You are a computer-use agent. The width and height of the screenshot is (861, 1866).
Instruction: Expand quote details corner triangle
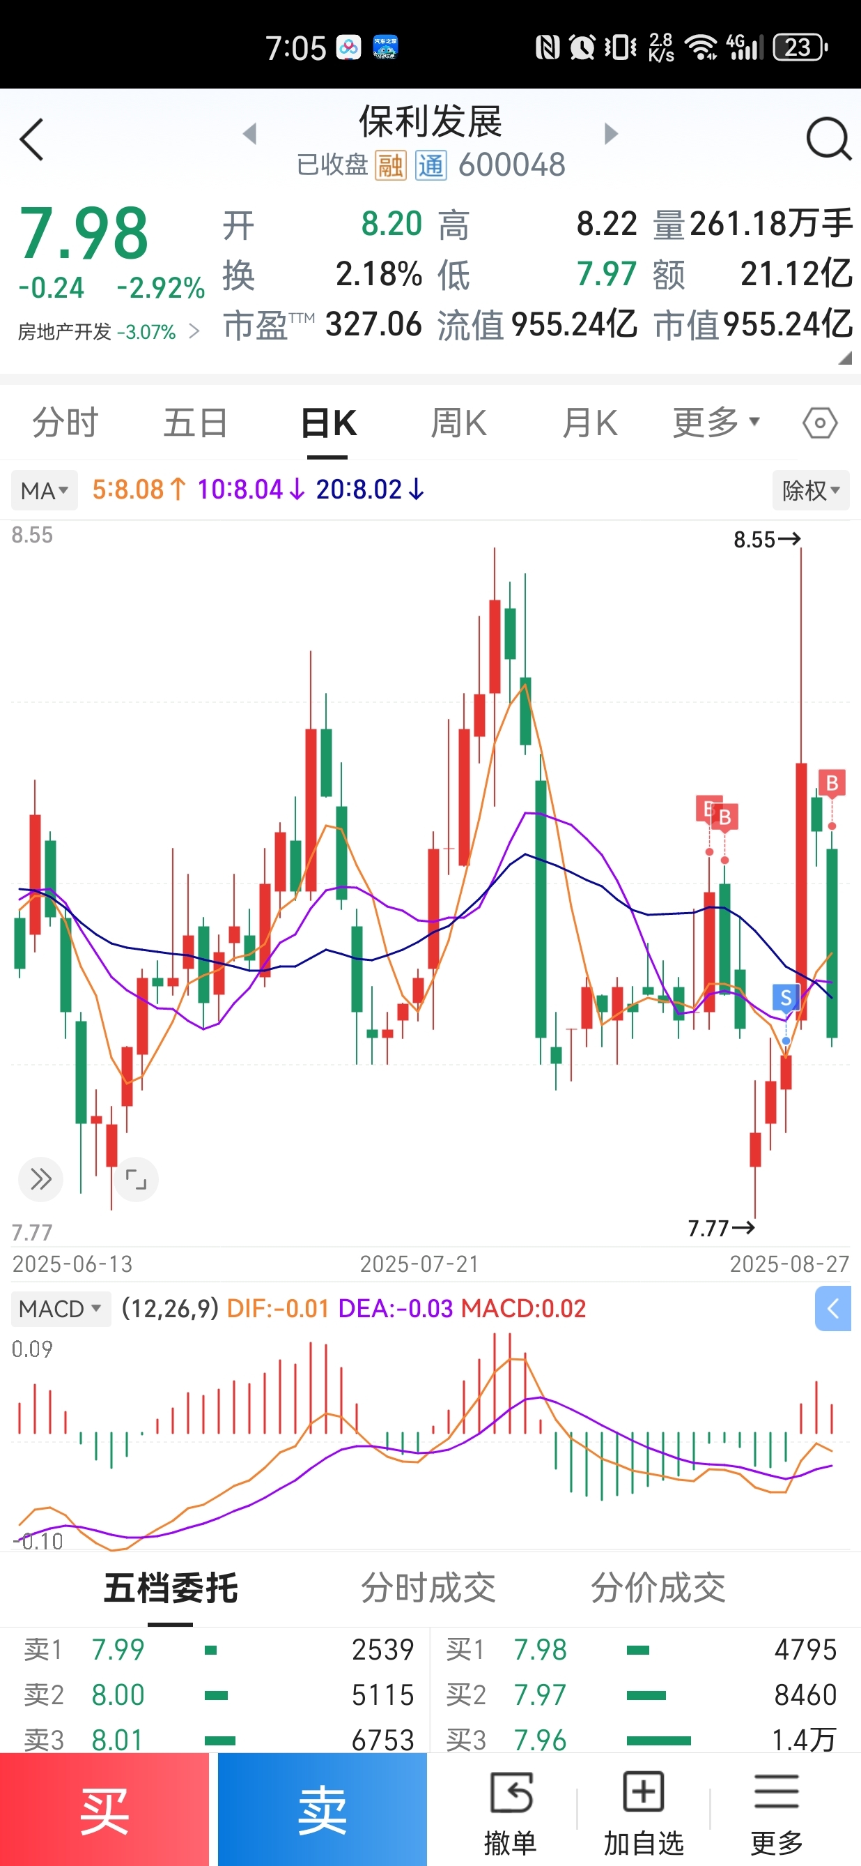pos(844,358)
